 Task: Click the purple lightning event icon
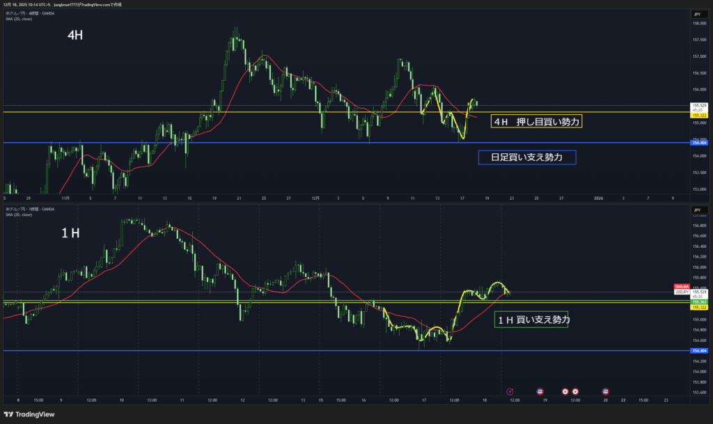(x=510, y=391)
